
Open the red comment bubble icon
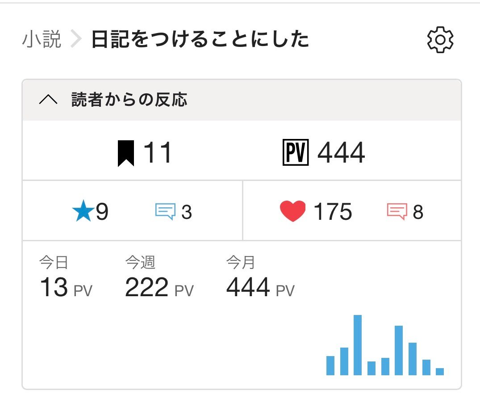coord(397,212)
